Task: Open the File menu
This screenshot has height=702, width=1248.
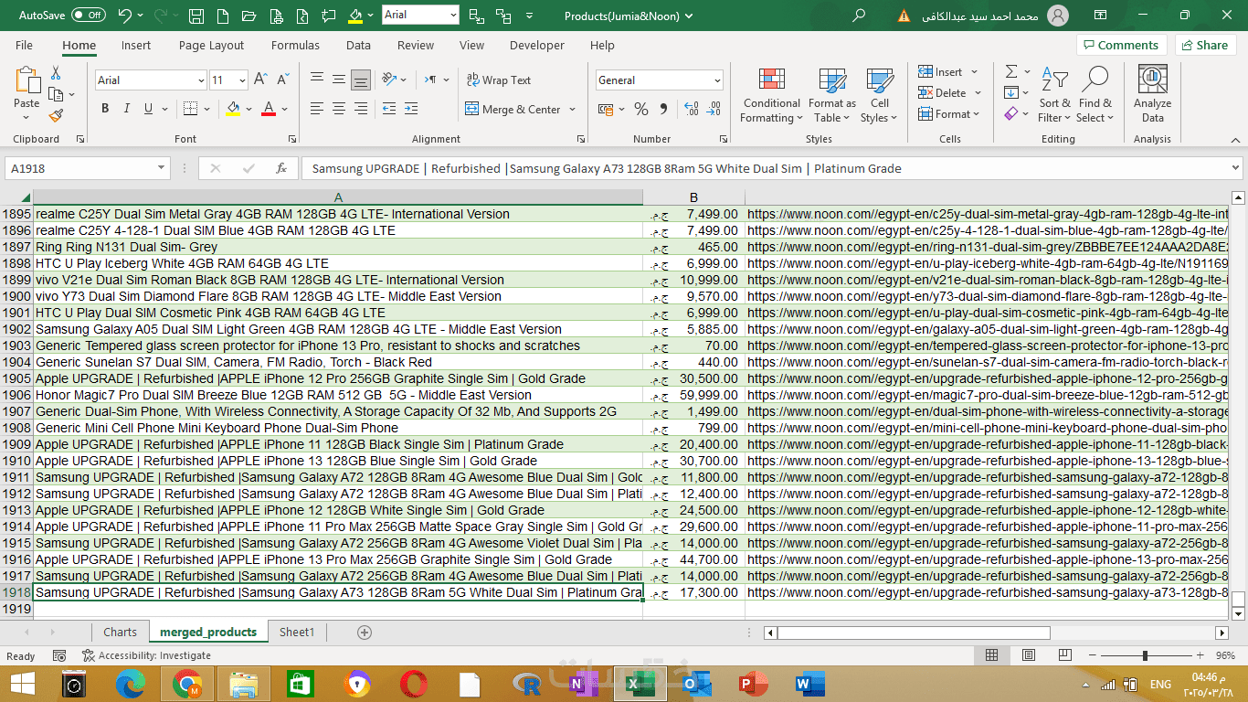Action: click(24, 45)
